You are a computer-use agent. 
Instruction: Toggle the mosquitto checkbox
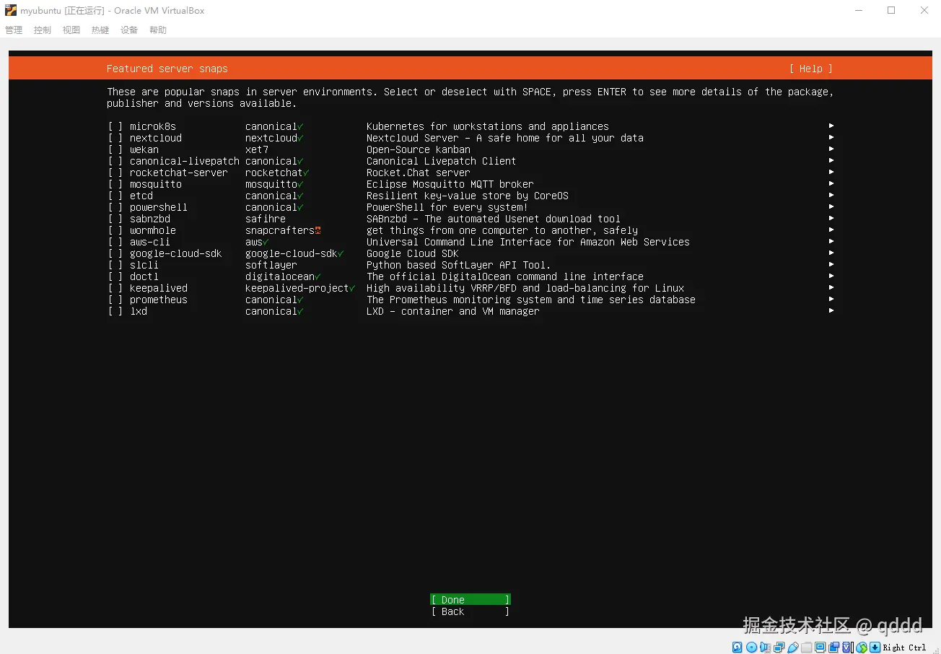point(115,184)
